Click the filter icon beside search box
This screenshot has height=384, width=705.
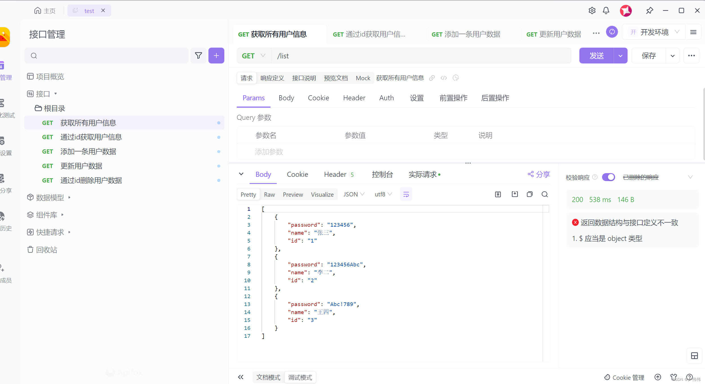199,56
